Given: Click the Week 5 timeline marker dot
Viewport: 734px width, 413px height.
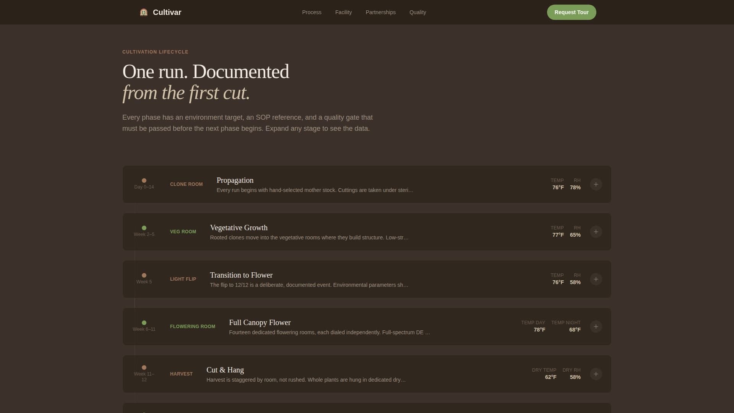Looking at the screenshot, I should tap(144, 275).
